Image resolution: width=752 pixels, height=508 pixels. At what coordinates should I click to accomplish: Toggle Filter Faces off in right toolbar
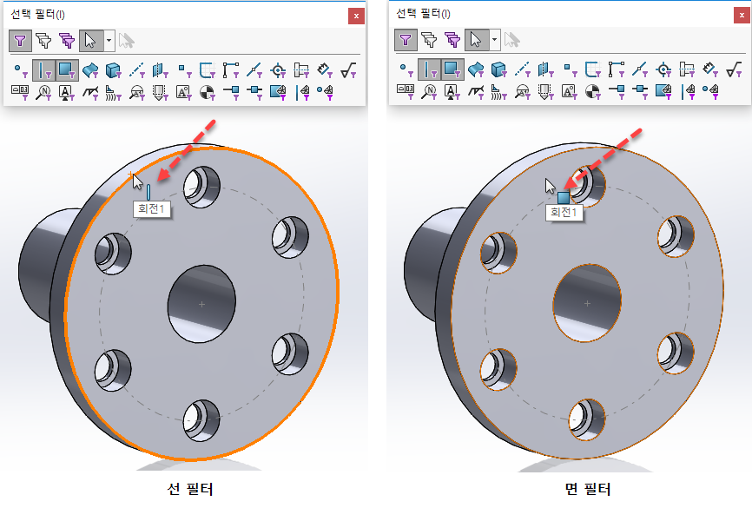[452, 69]
